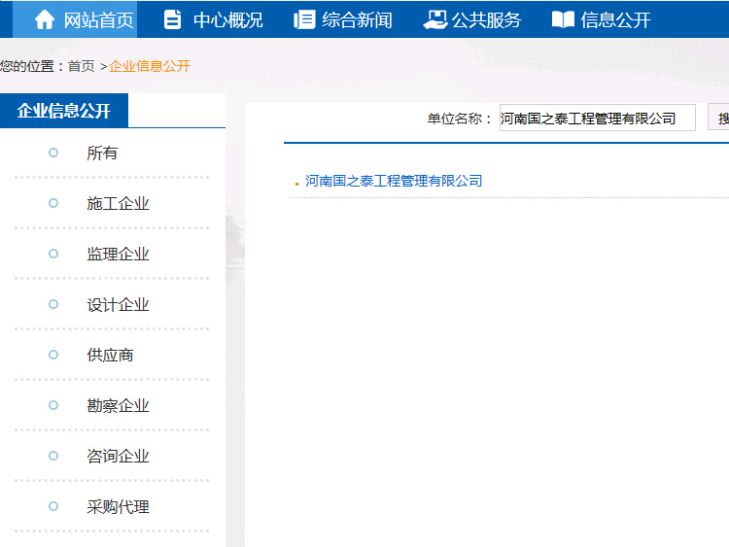This screenshot has width=729, height=547.
Task: Open the 网站首页 navigation tab
Action: tap(98, 19)
